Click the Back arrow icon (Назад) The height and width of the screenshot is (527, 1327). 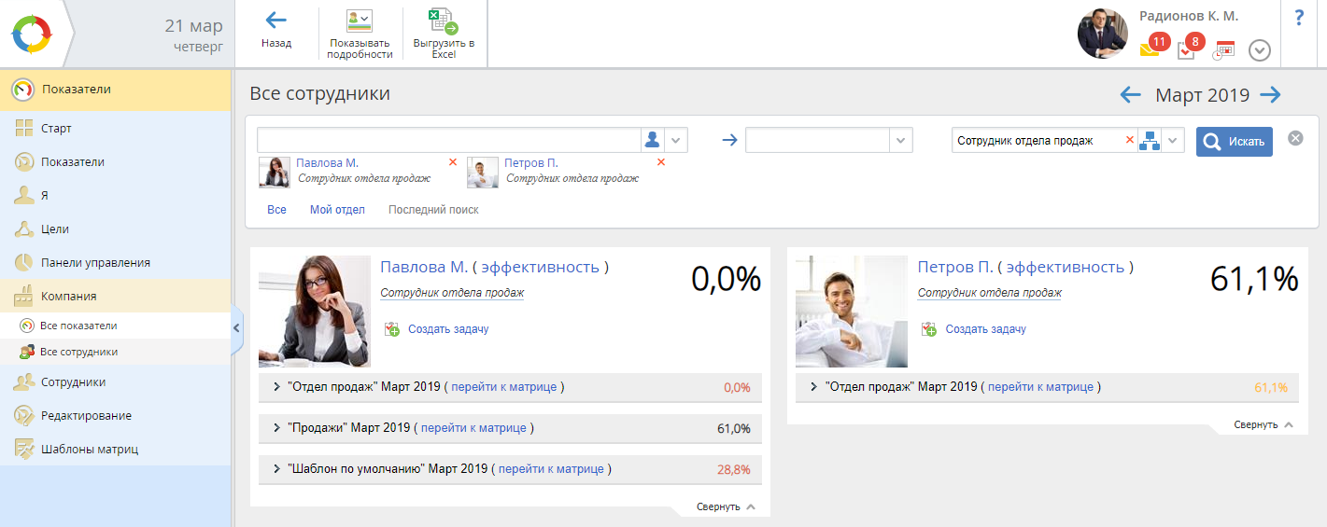(275, 21)
